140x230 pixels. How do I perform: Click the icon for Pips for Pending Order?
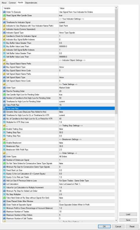4,91
